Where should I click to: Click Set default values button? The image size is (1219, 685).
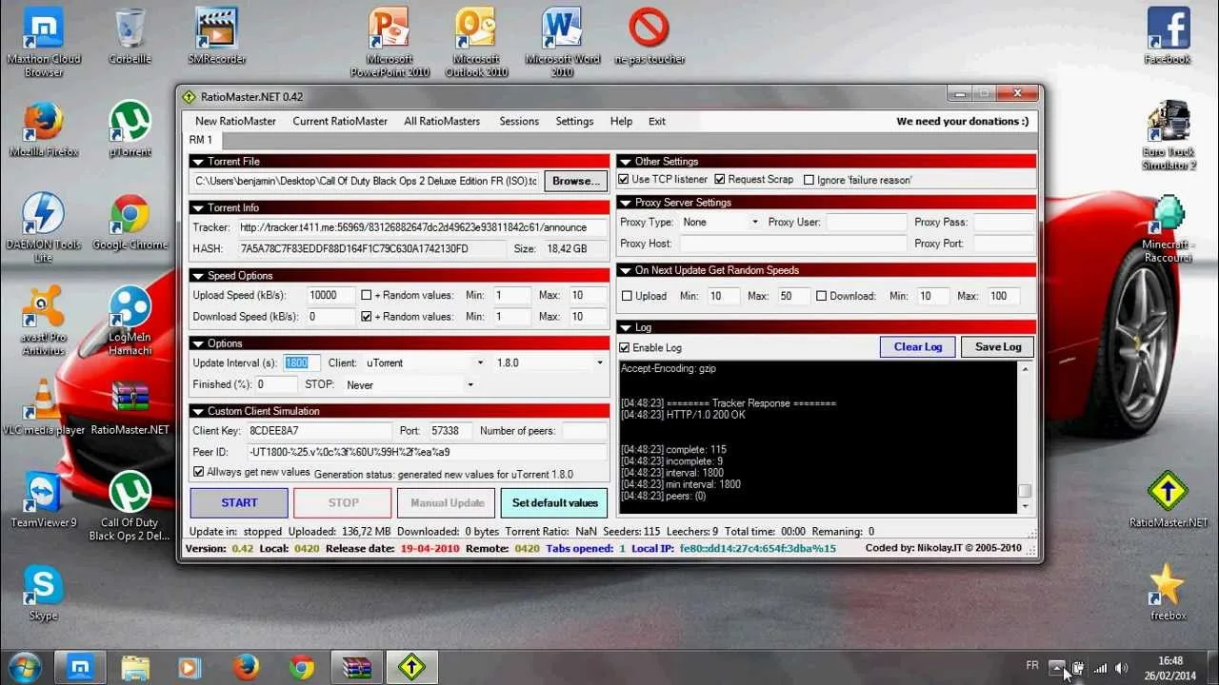pos(555,502)
